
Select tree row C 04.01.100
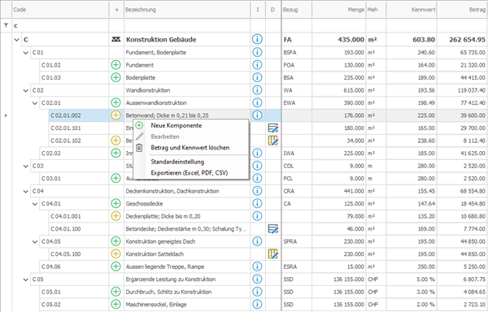pyautogui.click(x=66, y=228)
